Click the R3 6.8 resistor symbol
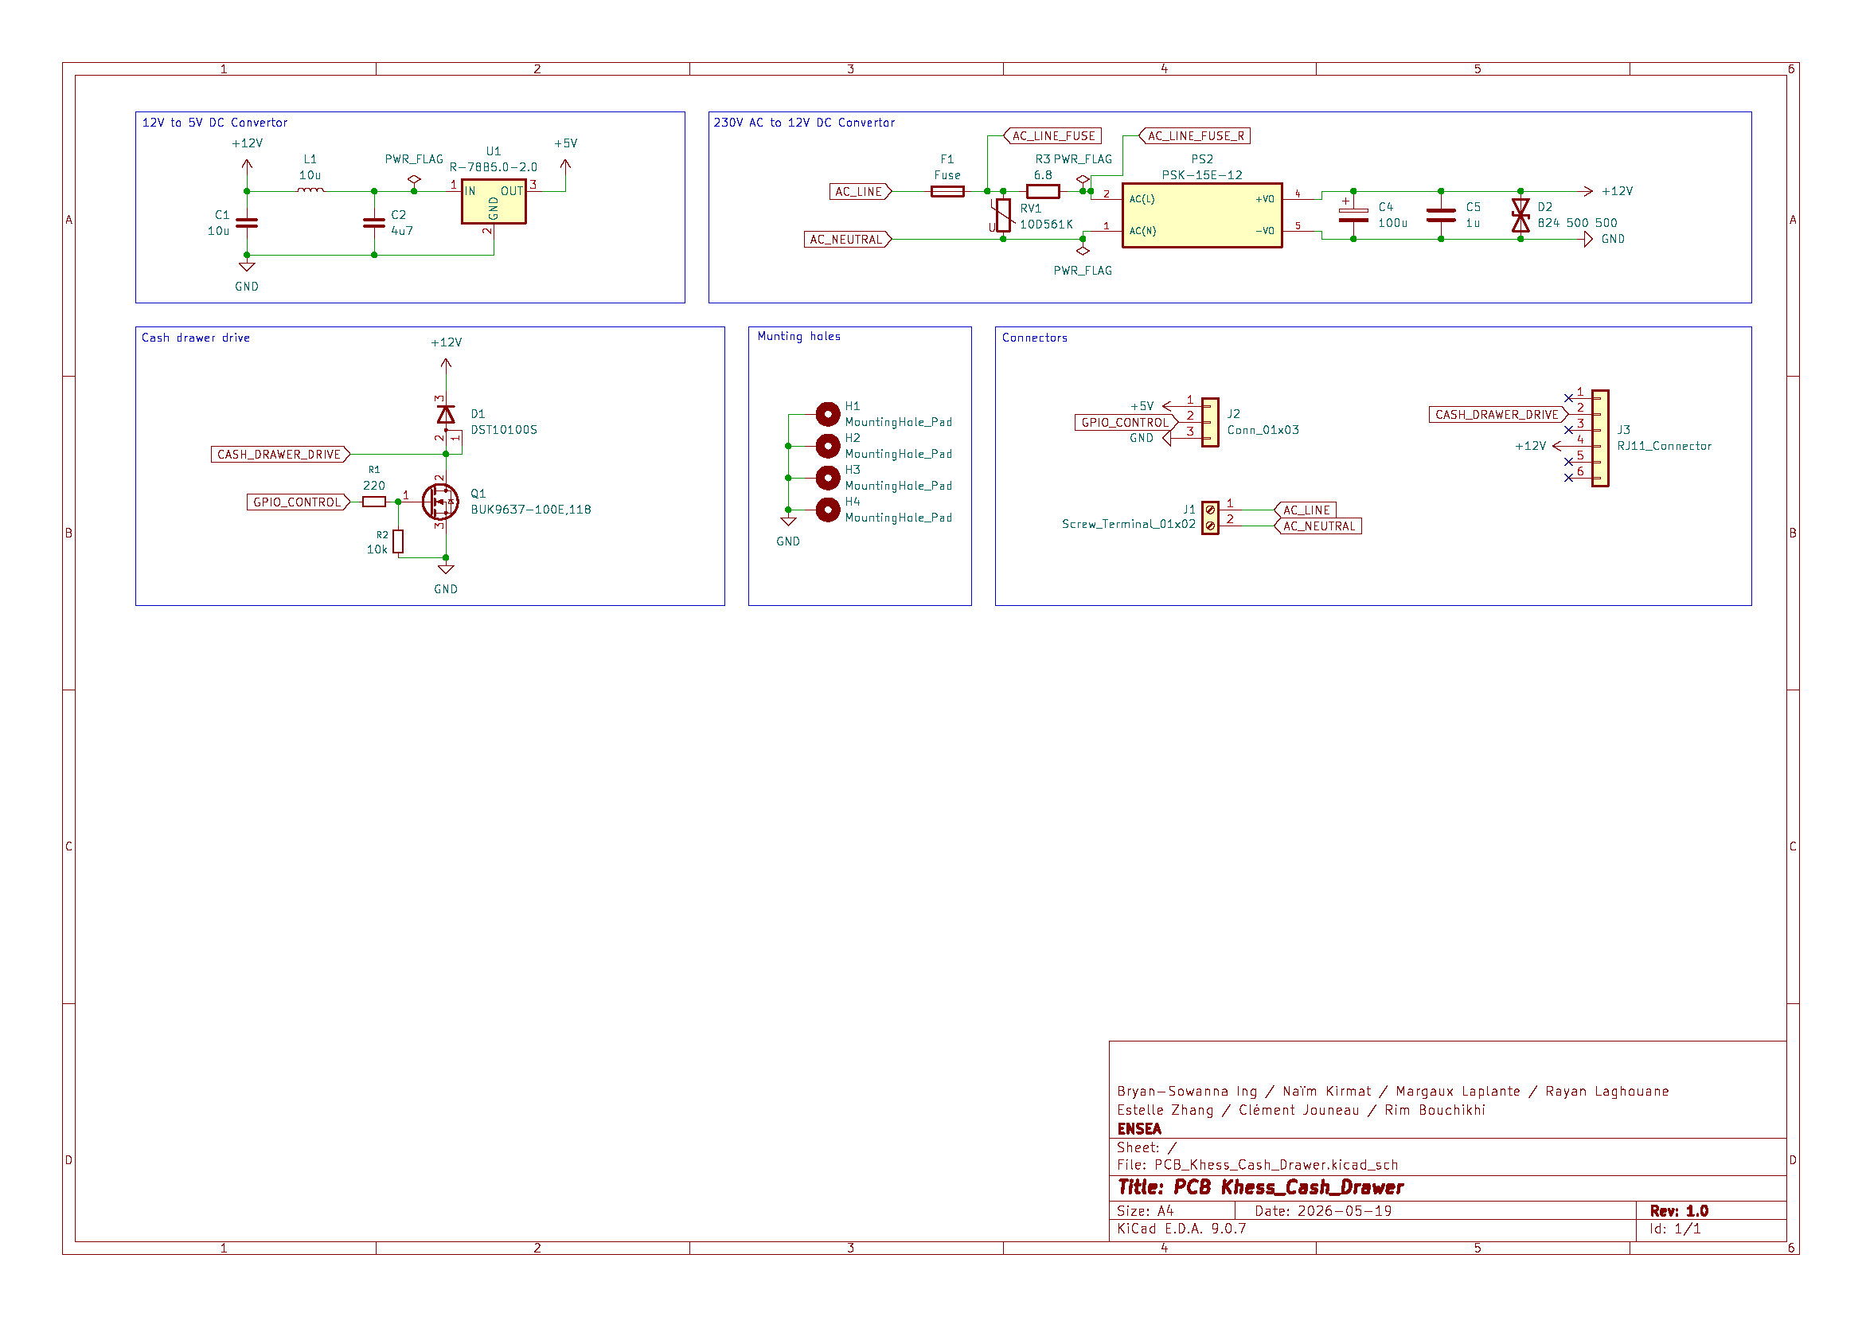Viewport: 1862px width, 1317px height. [x=1043, y=191]
